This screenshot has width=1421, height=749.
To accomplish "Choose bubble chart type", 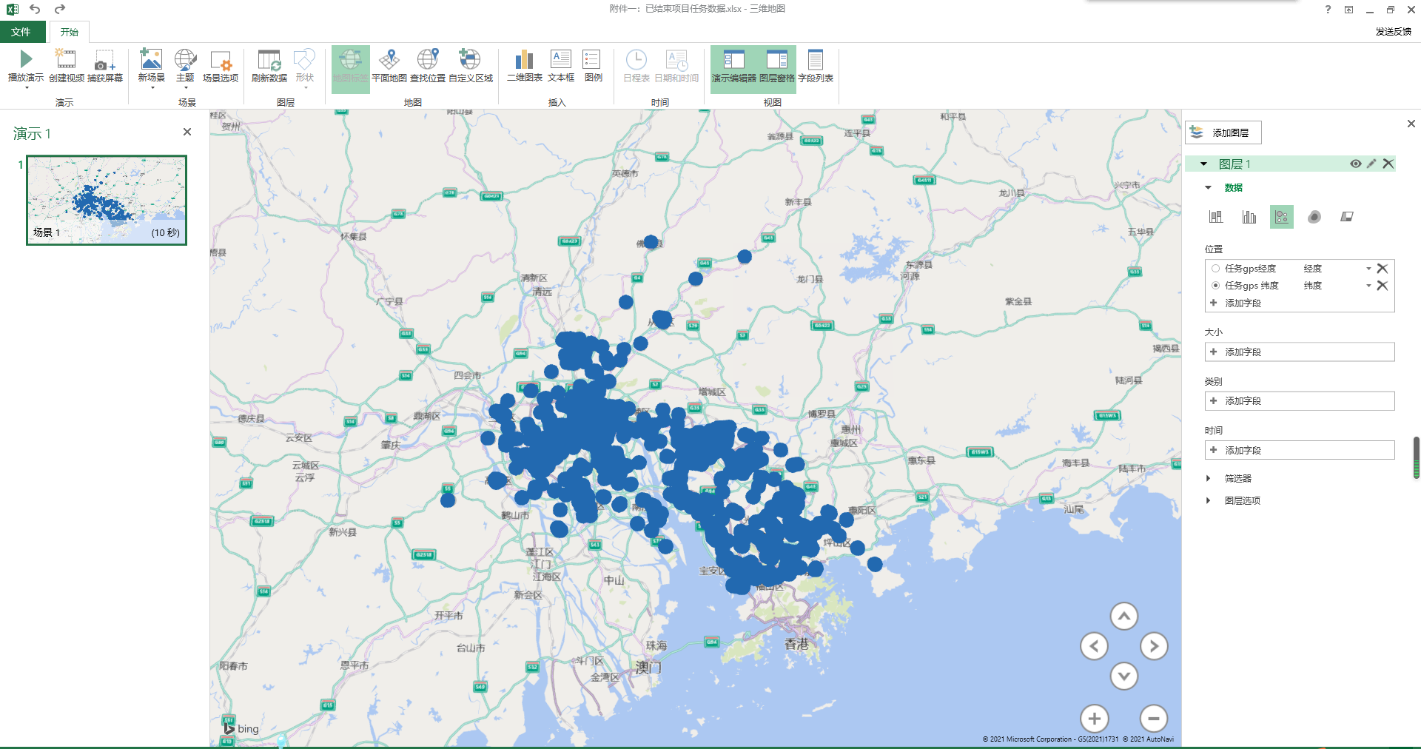I will click(x=1282, y=217).
